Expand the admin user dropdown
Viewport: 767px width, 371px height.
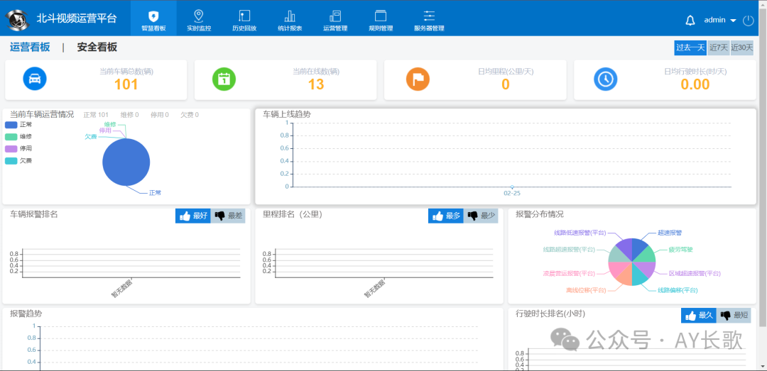(x=720, y=21)
